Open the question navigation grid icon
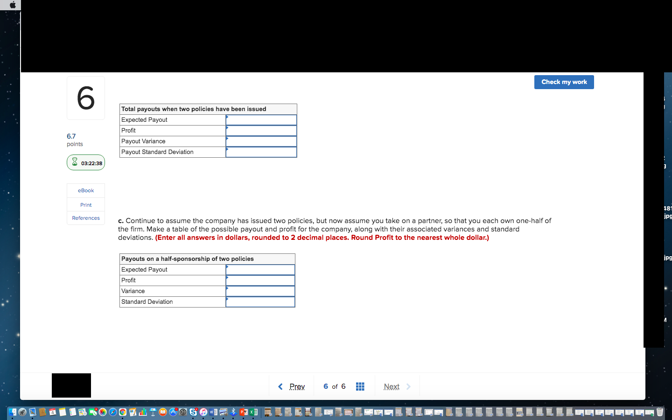This screenshot has height=420, width=672. pos(360,386)
